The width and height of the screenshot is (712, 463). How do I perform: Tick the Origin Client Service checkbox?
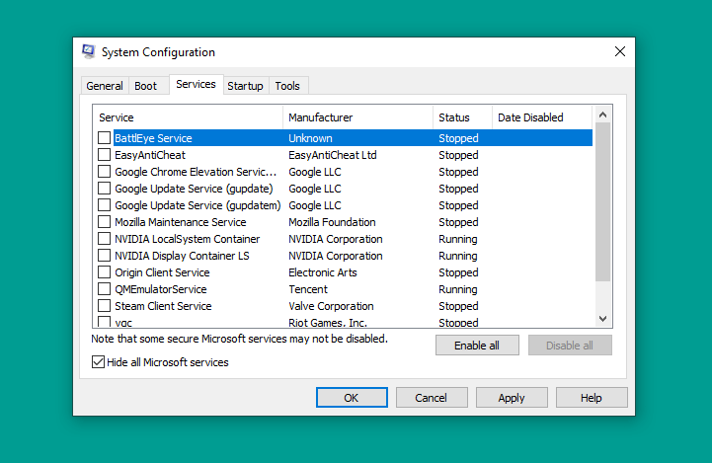104,271
